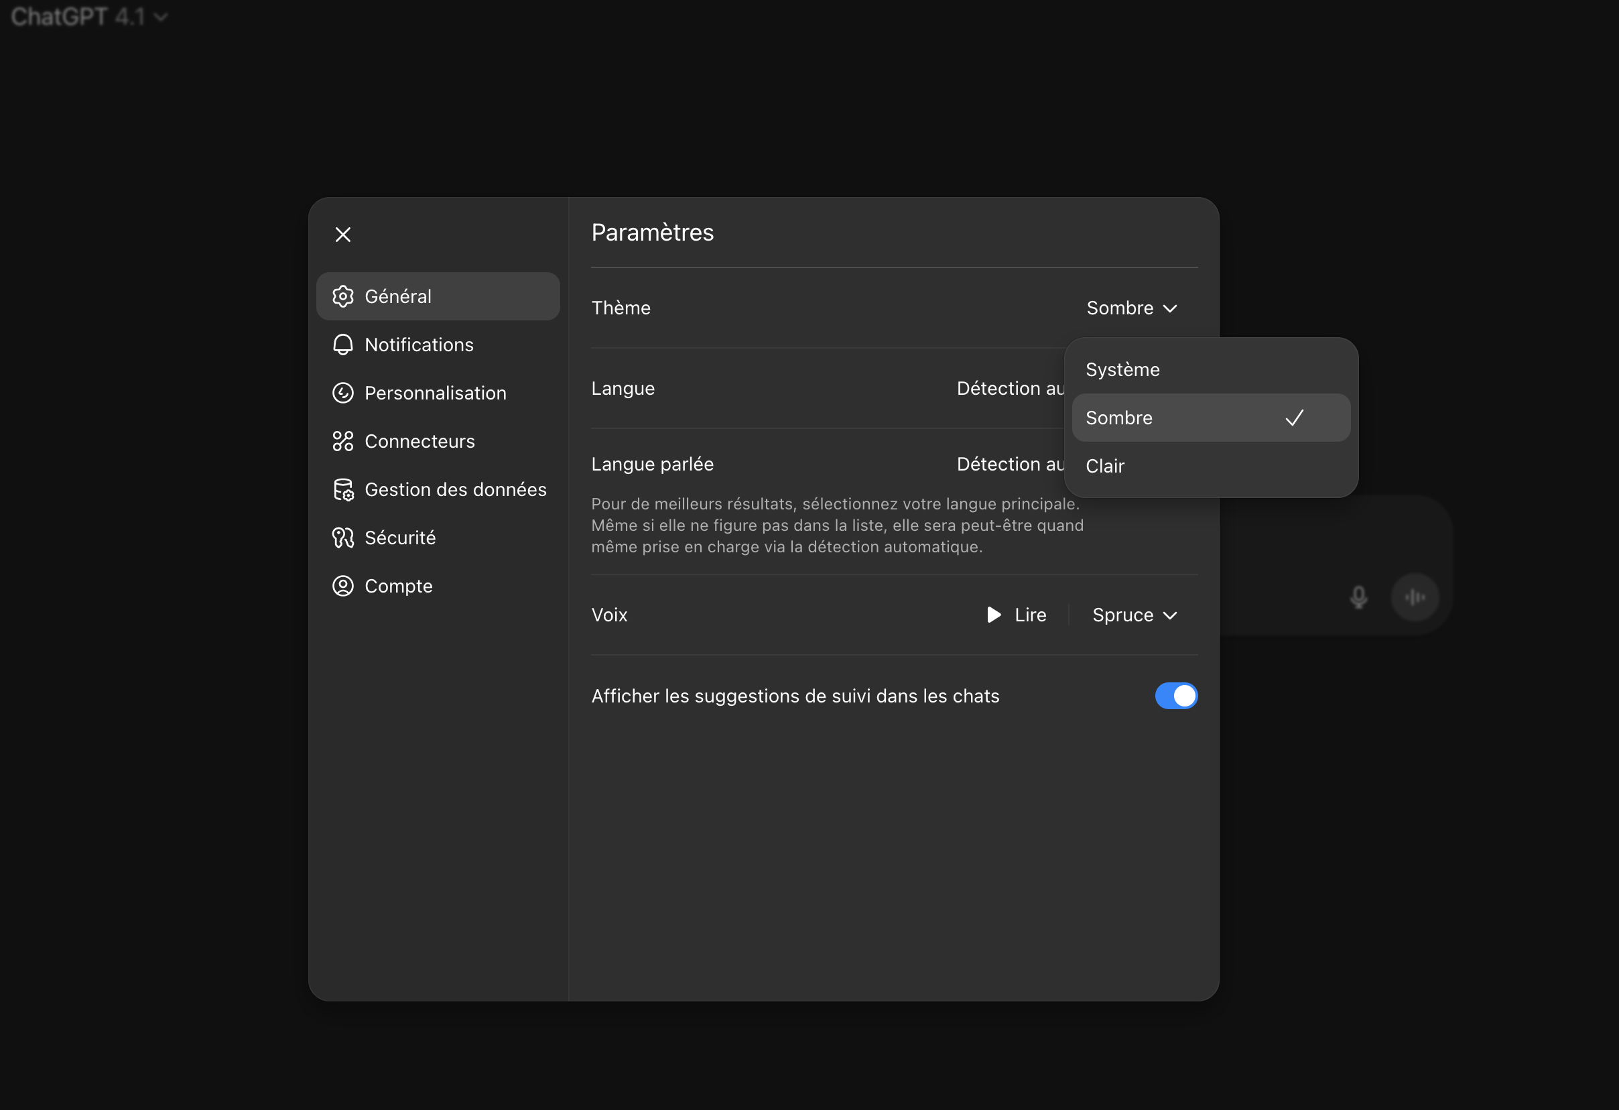Click the Personnalisation icon
The height and width of the screenshot is (1110, 1619).
pos(342,393)
